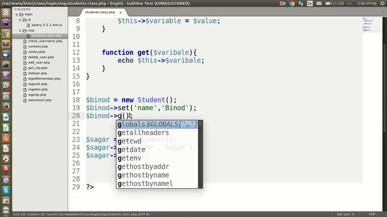Open the screen recorder tray indicator
The height and width of the screenshot is (217, 387).
[x=282, y=4]
